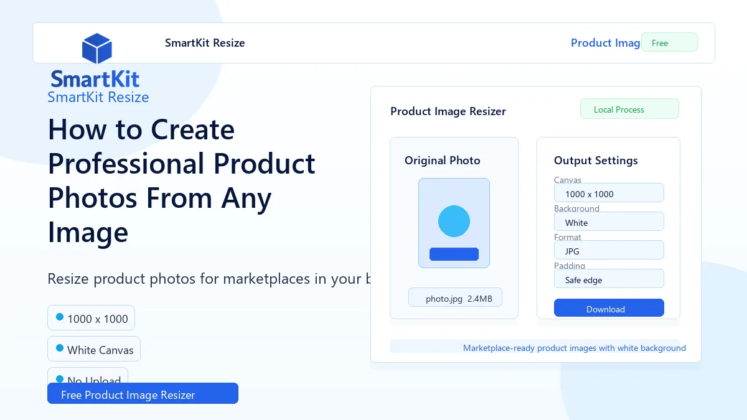747x420 pixels.
Task: Select the 1000 x 1000 feature chip
Action: tap(91, 318)
